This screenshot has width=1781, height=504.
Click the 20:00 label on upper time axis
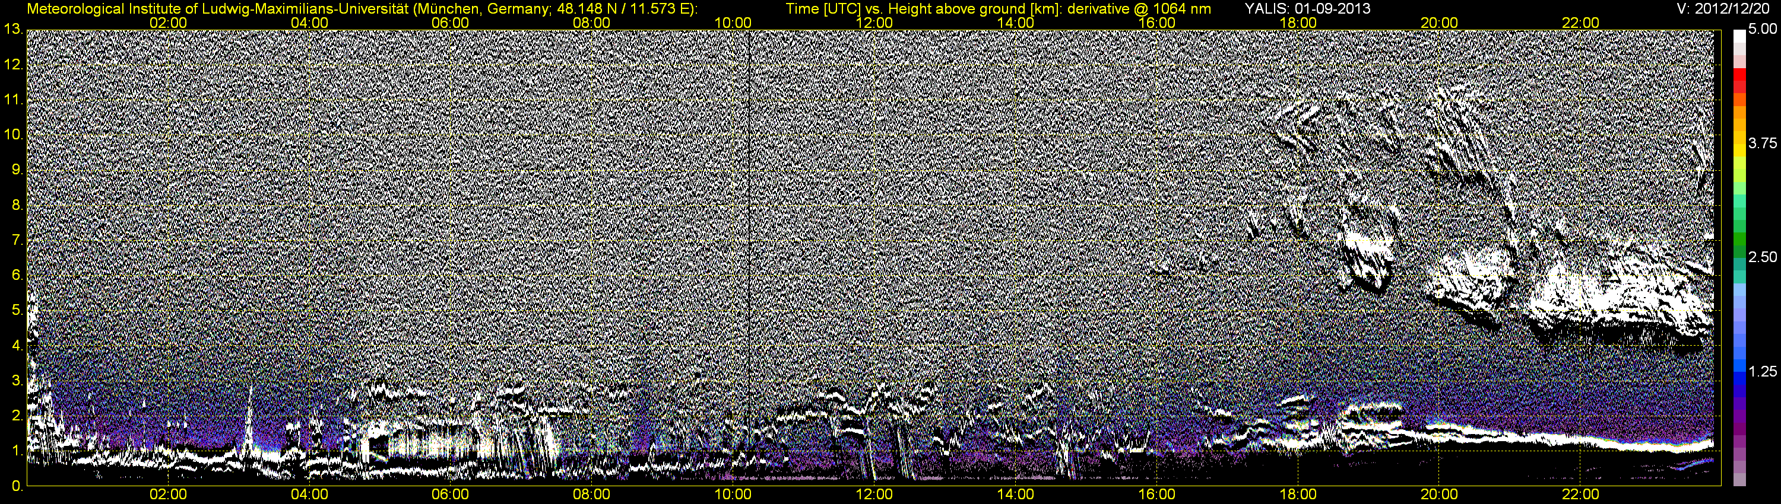1440,23
